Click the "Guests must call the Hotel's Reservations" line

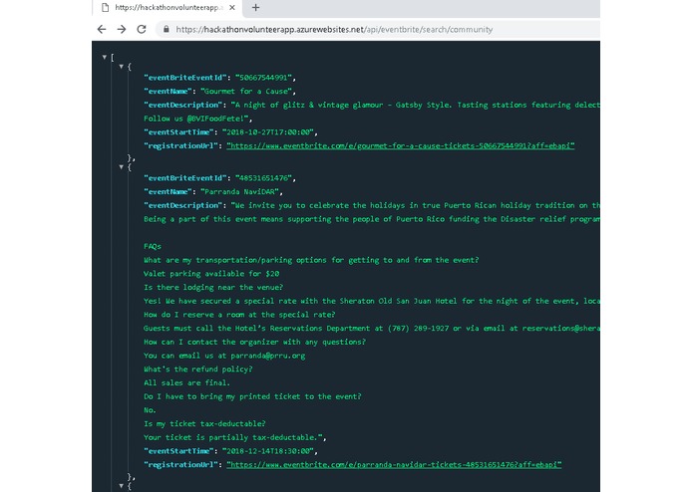372,329
